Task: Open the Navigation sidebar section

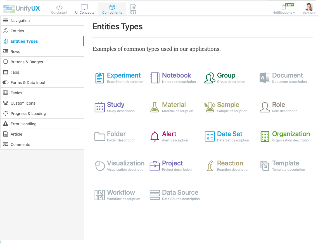Action: [x=20, y=20]
